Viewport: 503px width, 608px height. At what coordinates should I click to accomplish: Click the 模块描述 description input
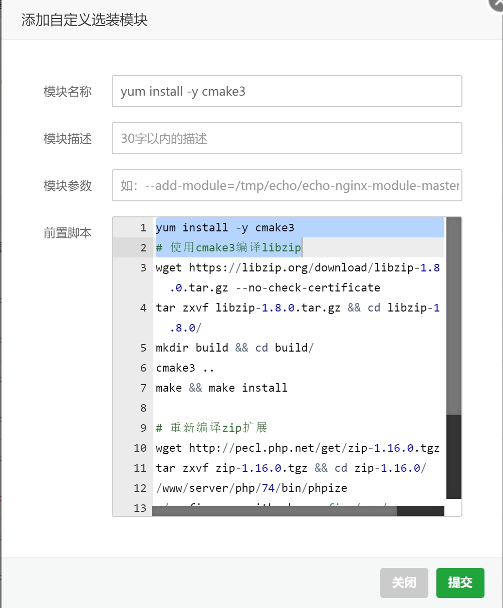[287, 138]
